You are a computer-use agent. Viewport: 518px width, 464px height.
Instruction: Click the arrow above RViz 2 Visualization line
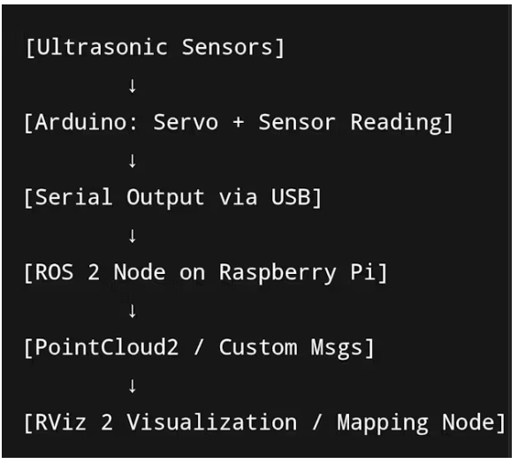click(x=133, y=386)
